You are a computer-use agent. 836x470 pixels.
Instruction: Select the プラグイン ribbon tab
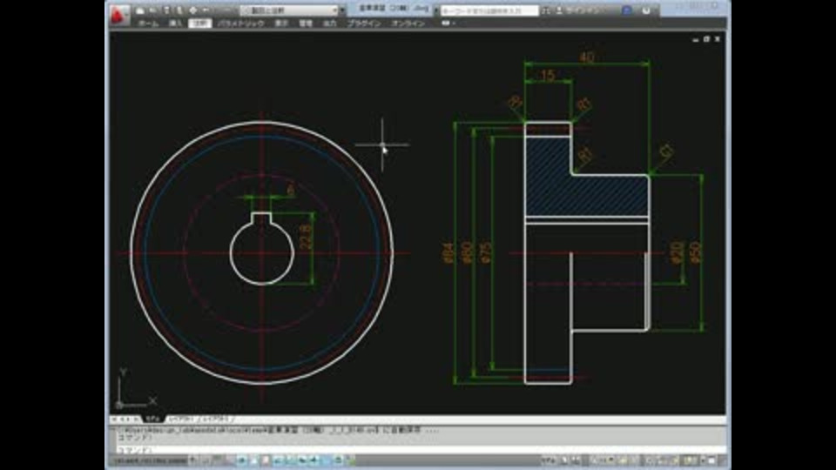coord(364,23)
